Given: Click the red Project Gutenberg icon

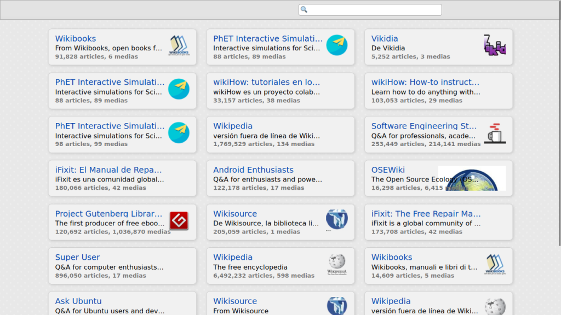Looking at the screenshot, I should coord(179,221).
